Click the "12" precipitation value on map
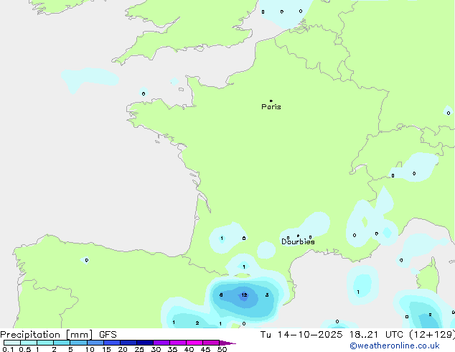 (x=244, y=295)
